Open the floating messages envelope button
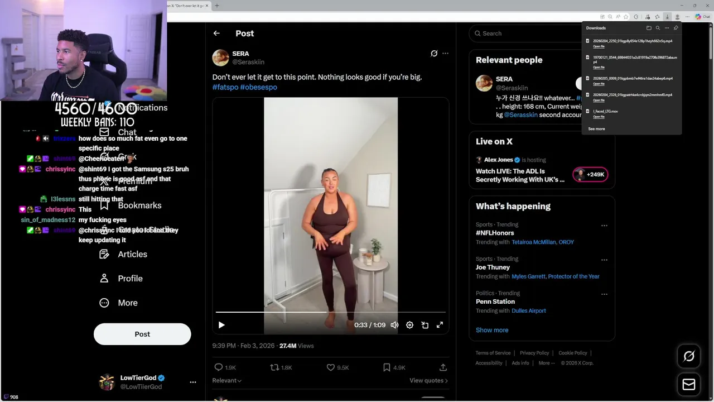This screenshot has width=714, height=402. 689,385
